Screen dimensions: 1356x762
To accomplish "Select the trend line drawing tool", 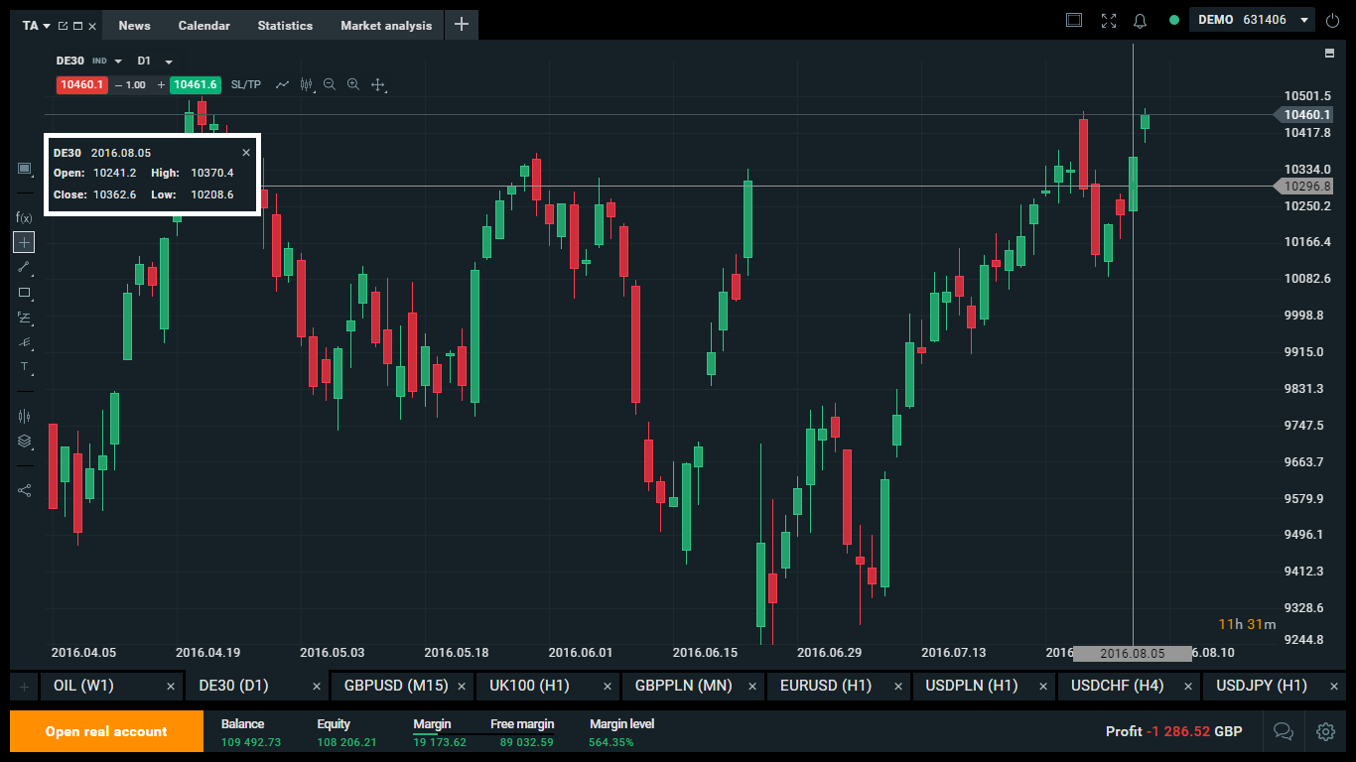I will click(24, 267).
